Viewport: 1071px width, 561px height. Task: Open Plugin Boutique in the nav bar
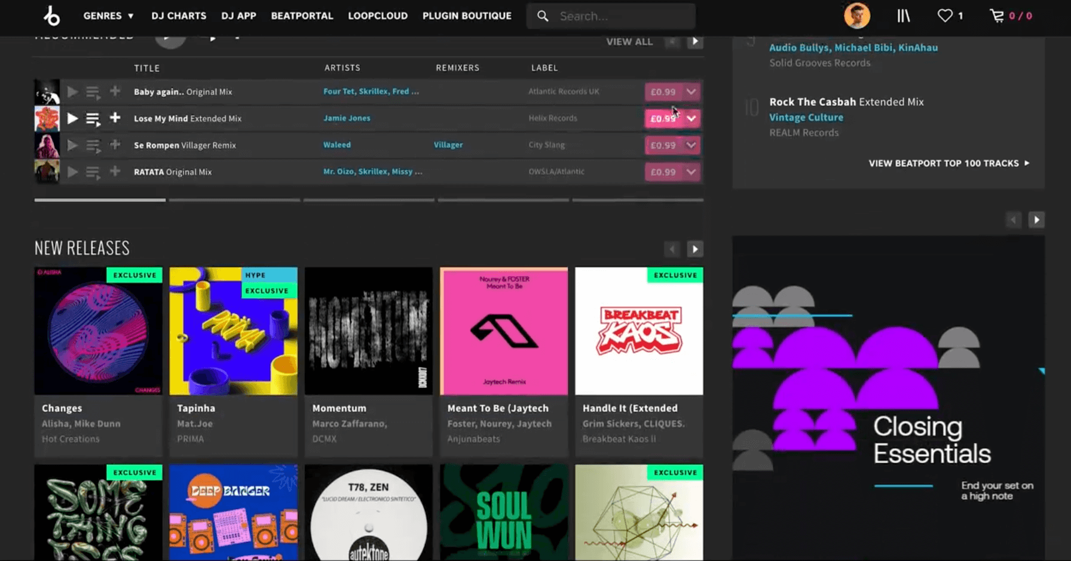[467, 16]
